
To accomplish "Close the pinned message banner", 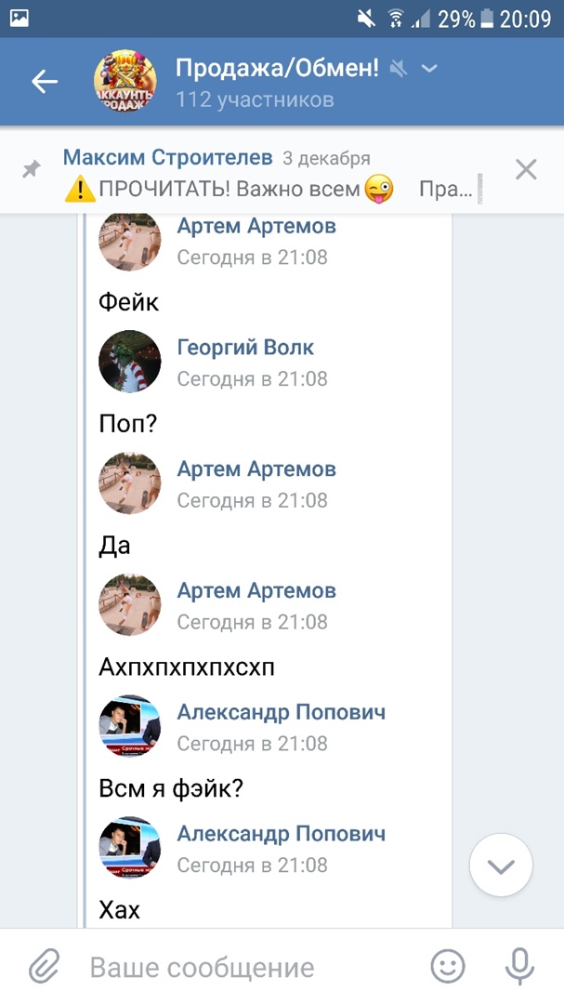I will (x=526, y=169).
